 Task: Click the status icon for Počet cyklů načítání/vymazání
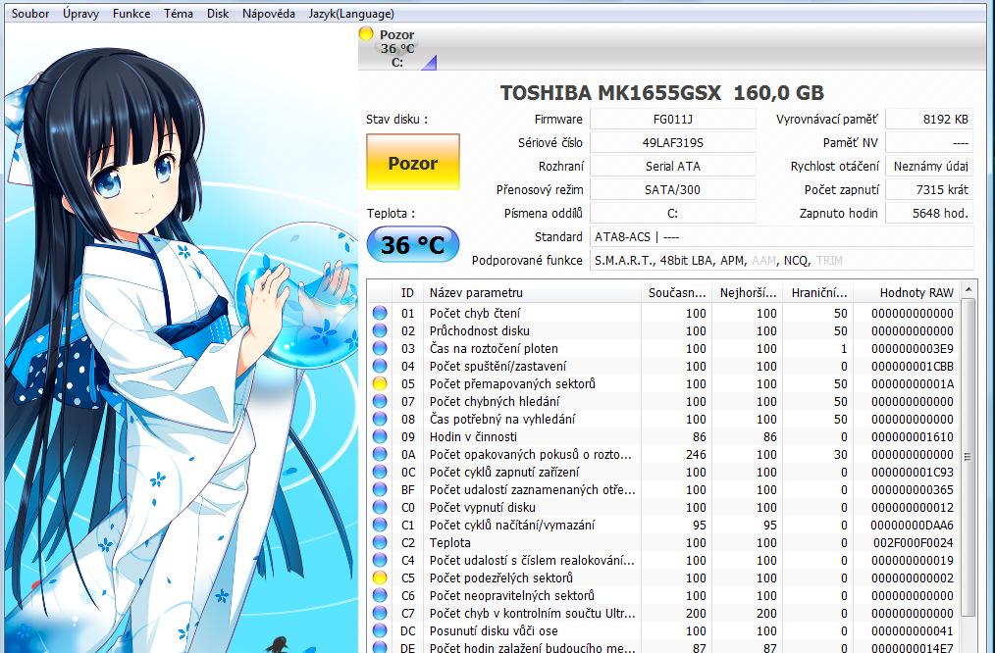(x=380, y=525)
